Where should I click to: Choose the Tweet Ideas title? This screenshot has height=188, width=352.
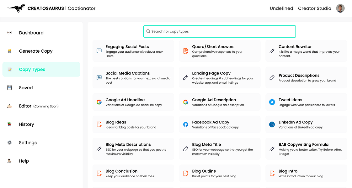tap(290, 100)
